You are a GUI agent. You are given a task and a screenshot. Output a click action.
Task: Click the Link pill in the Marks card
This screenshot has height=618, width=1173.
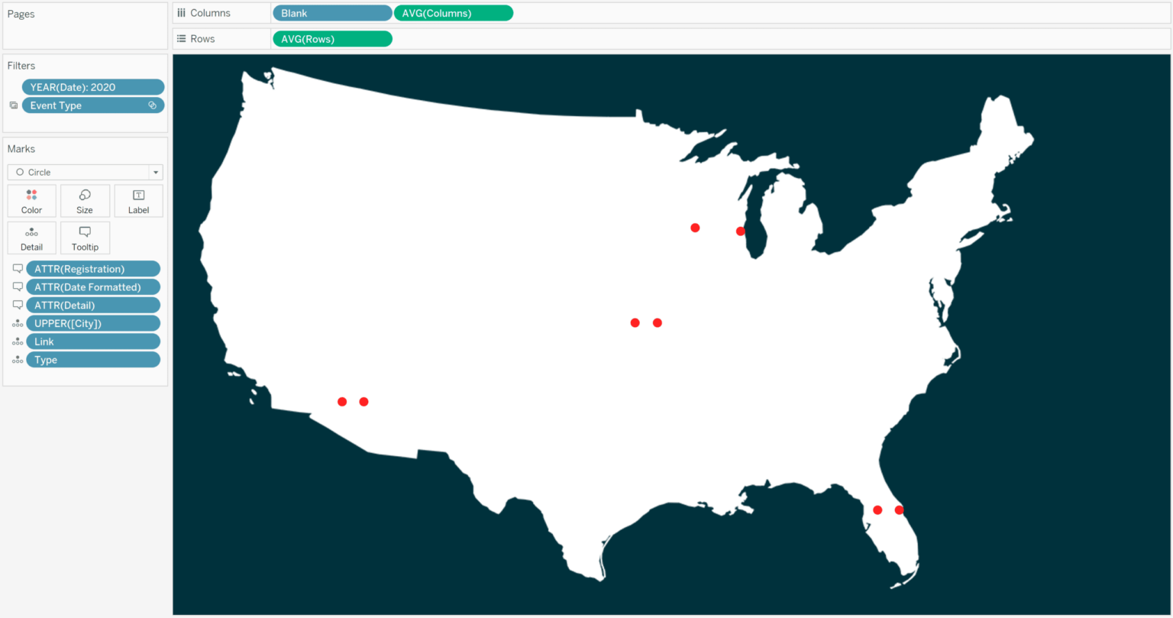[92, 341]
